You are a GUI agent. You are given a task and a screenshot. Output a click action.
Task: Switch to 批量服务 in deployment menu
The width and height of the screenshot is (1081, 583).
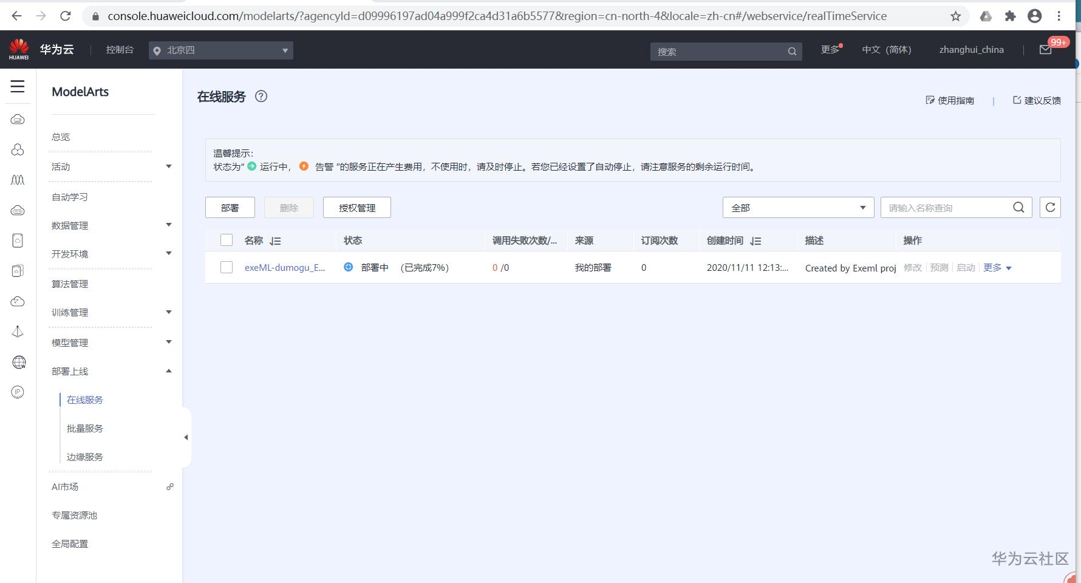pyautogui.click(x=84, y=428)
